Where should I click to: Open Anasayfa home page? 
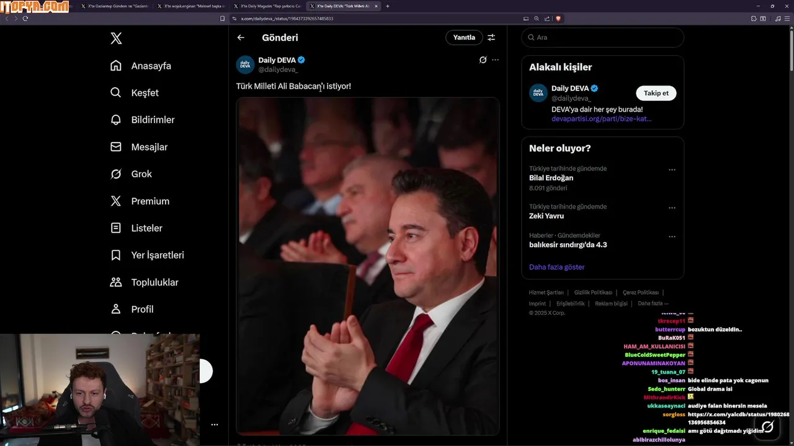[x=140, y=66]
